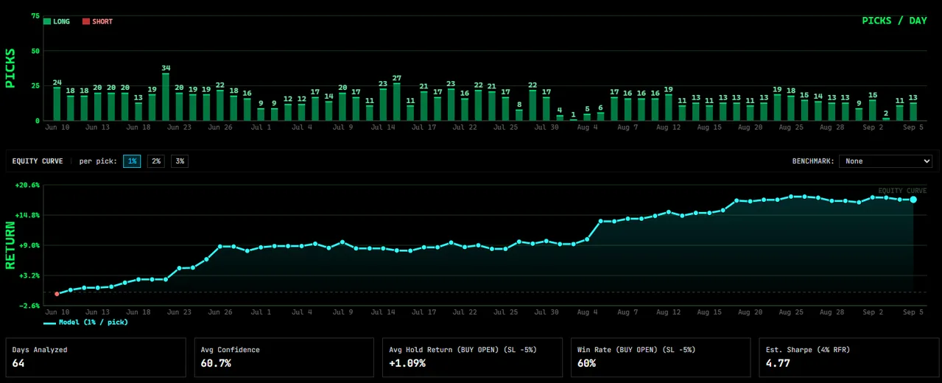The image size is (942, 383).
Task: Click the Avg Confidence 60.7% card
Action: pos(284,357)
